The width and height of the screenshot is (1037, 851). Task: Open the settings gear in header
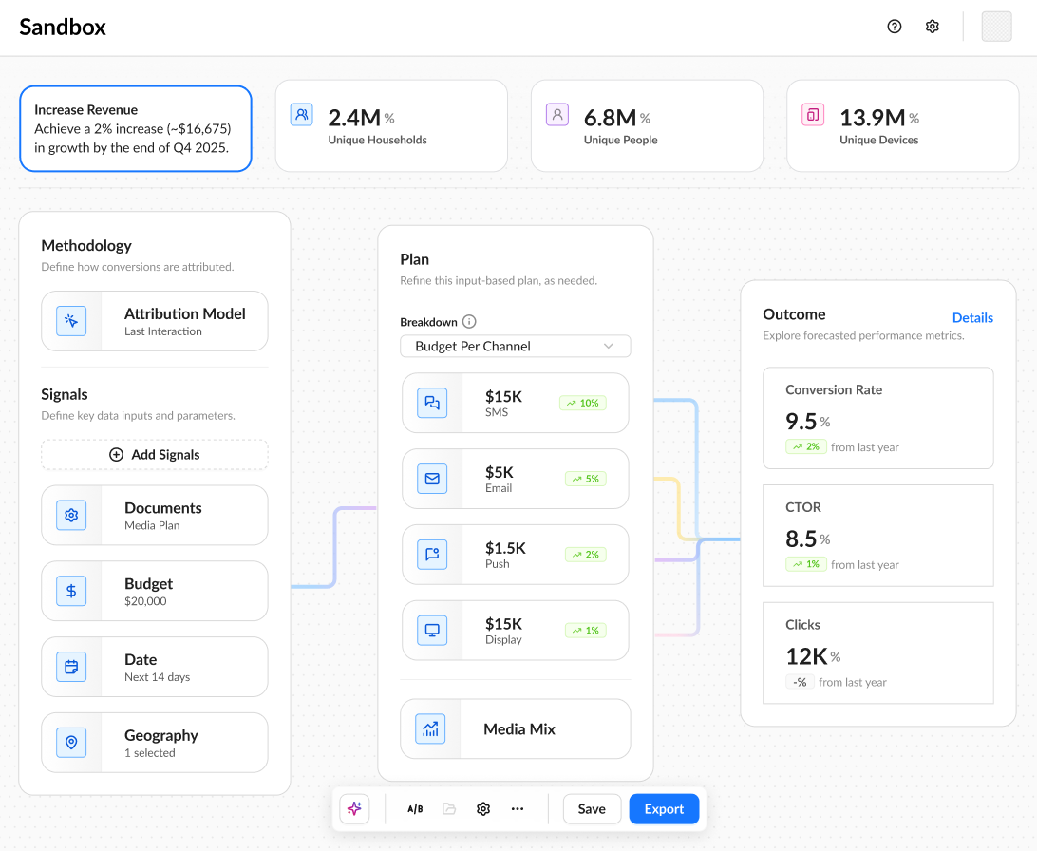[933, 27]
